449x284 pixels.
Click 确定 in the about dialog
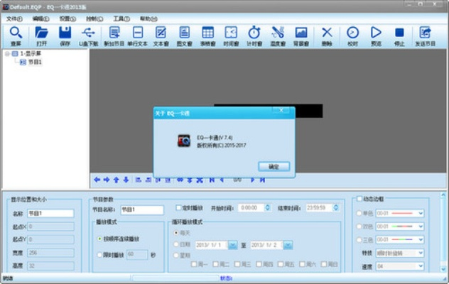point(274,165)
